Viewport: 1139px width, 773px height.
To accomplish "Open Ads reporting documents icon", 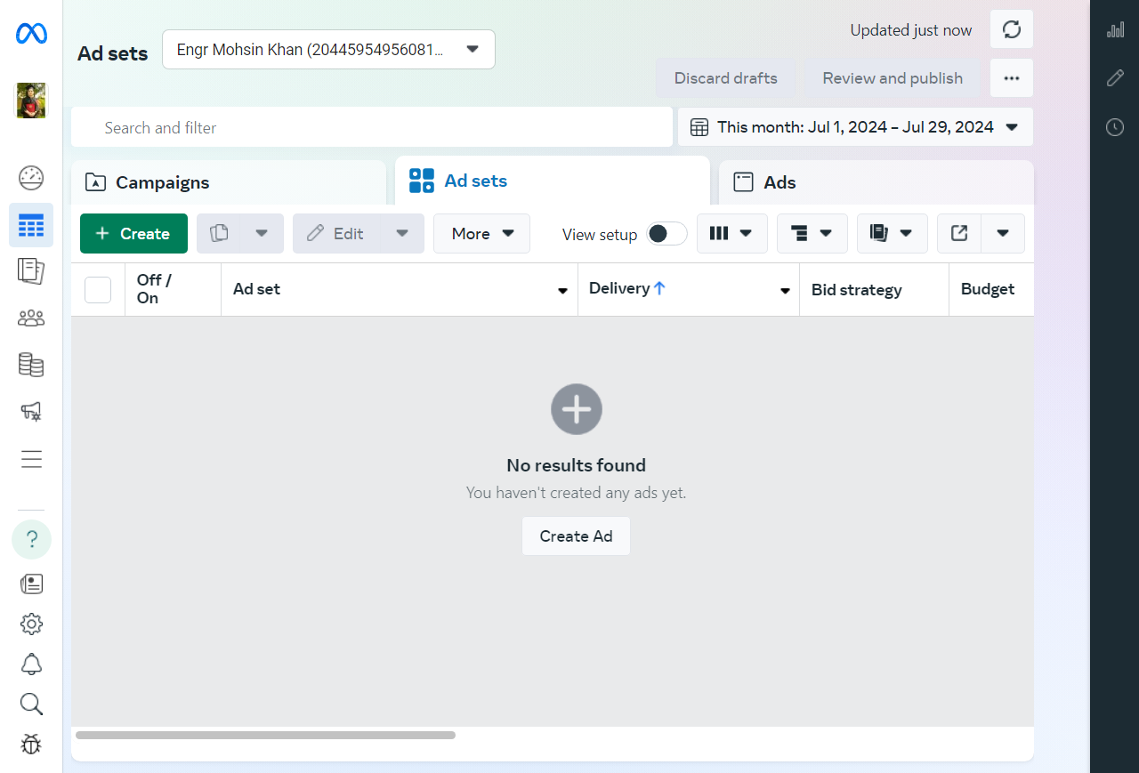I will (x=31, y=271).
